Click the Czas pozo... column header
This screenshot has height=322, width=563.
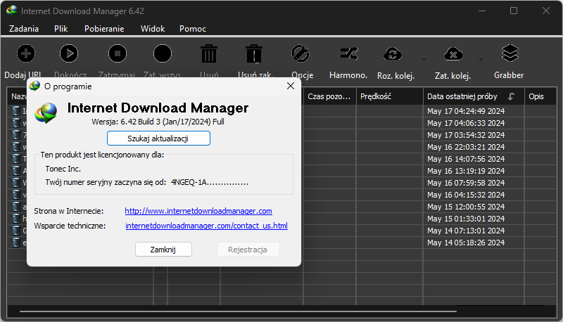[x=329, y=96]
